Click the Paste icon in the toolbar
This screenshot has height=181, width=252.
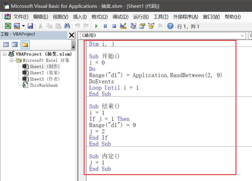(x=58, y=26)
